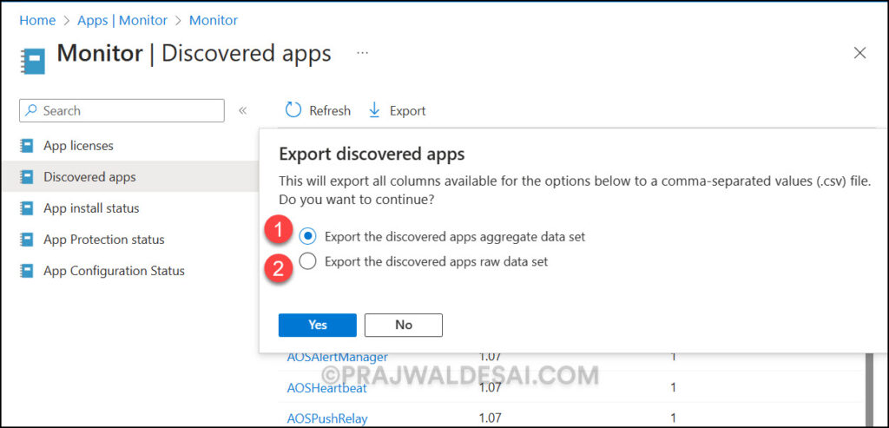Viewport: 889px width, 428px height.
Task: Open App licenses menu item
Action: click(78, 146)
